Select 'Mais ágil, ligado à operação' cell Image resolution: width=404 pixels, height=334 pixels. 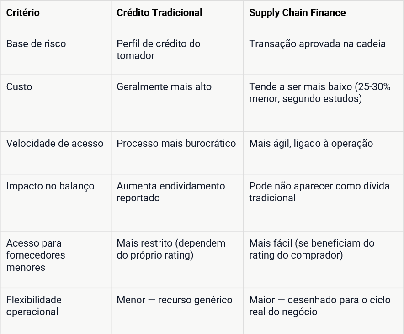pyautogui.click(x=324, y=153)
